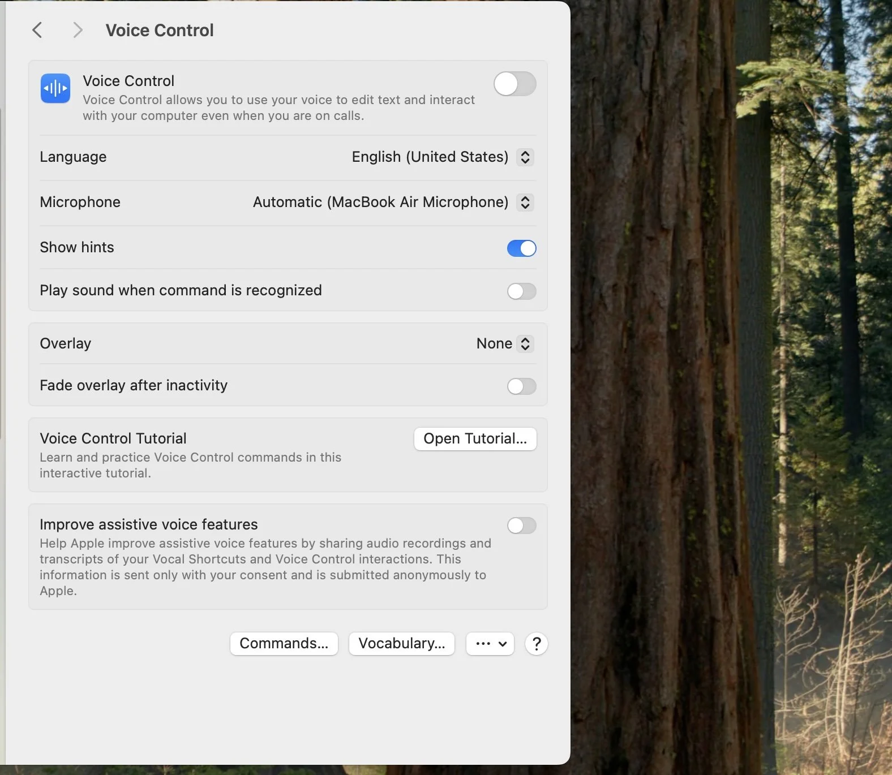Viewport: 892px width, 775px height.
Task: Click the Microphone row label
Action: [x=80, y=202]
